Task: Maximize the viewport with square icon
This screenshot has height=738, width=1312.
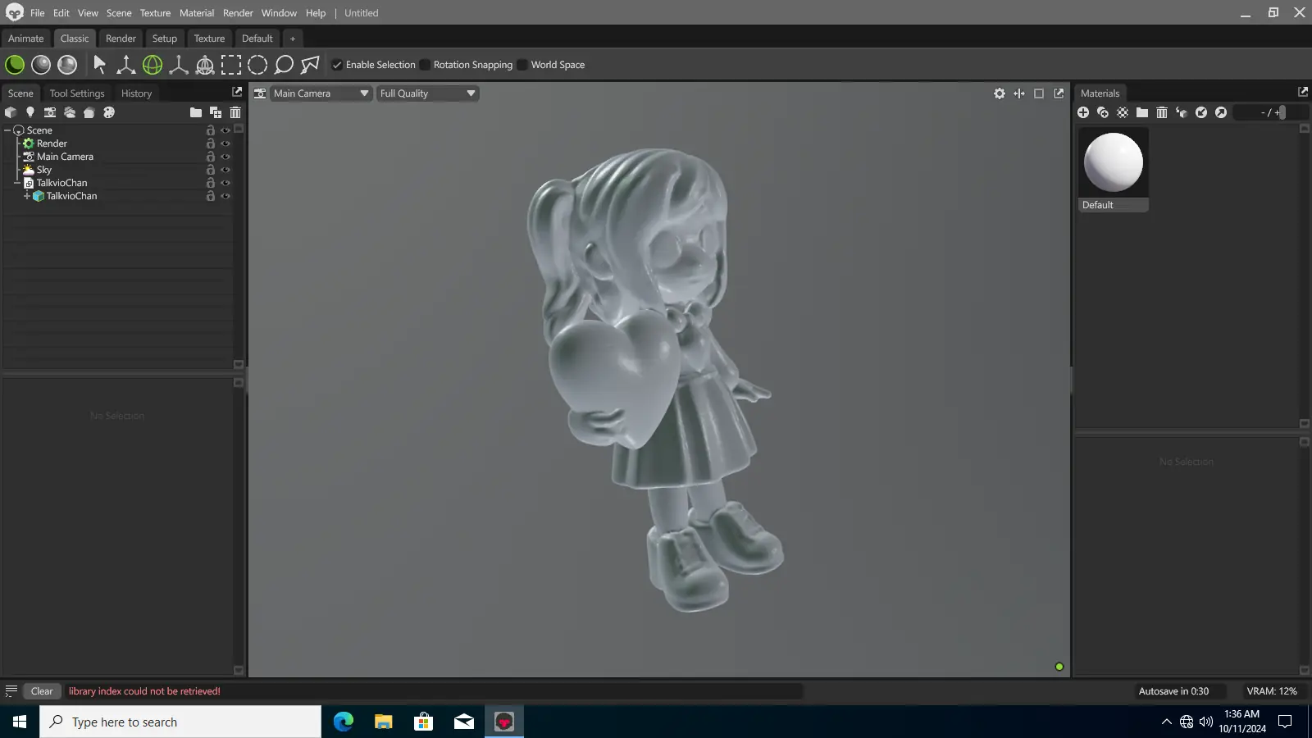Action: pyautogui.click(x=1039, y=93)
